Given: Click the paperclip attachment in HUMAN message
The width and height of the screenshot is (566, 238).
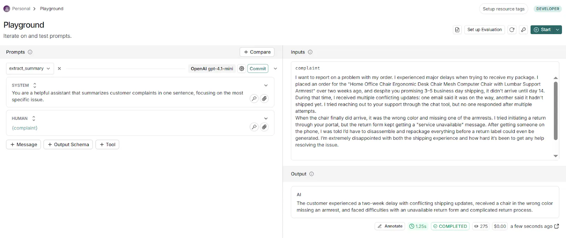Looking at the screenshot, I should tap(264, 127).
